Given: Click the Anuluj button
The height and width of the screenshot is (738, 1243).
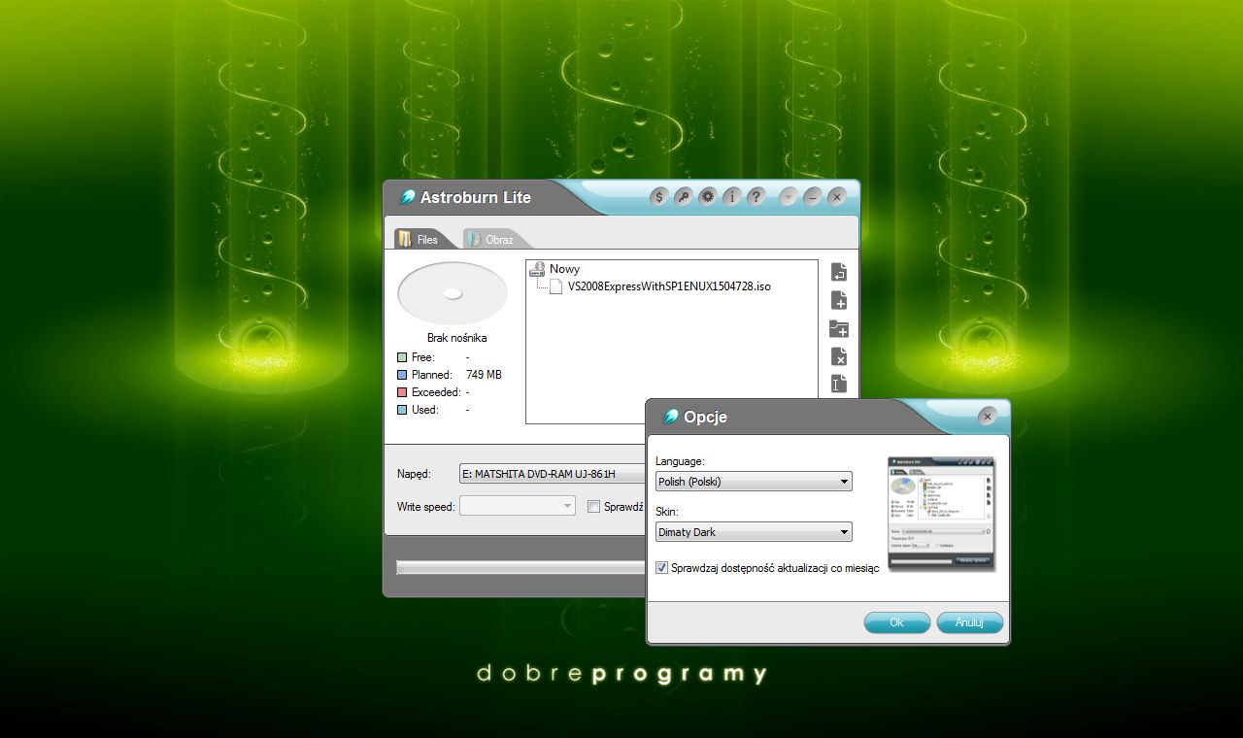Looking at the screenshot, I should pos(969,622).
